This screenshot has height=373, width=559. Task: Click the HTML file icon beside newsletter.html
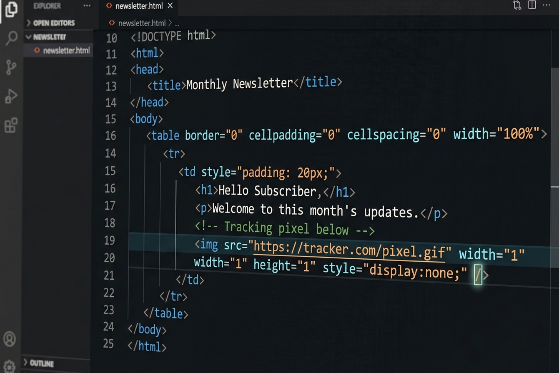tap(108, 5)
